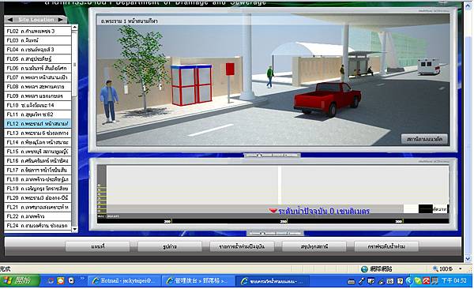Open the 100% zoom level dropdown arrow
Image resolution: width=474 pixels, height=289 pixels.
[461, 268]
